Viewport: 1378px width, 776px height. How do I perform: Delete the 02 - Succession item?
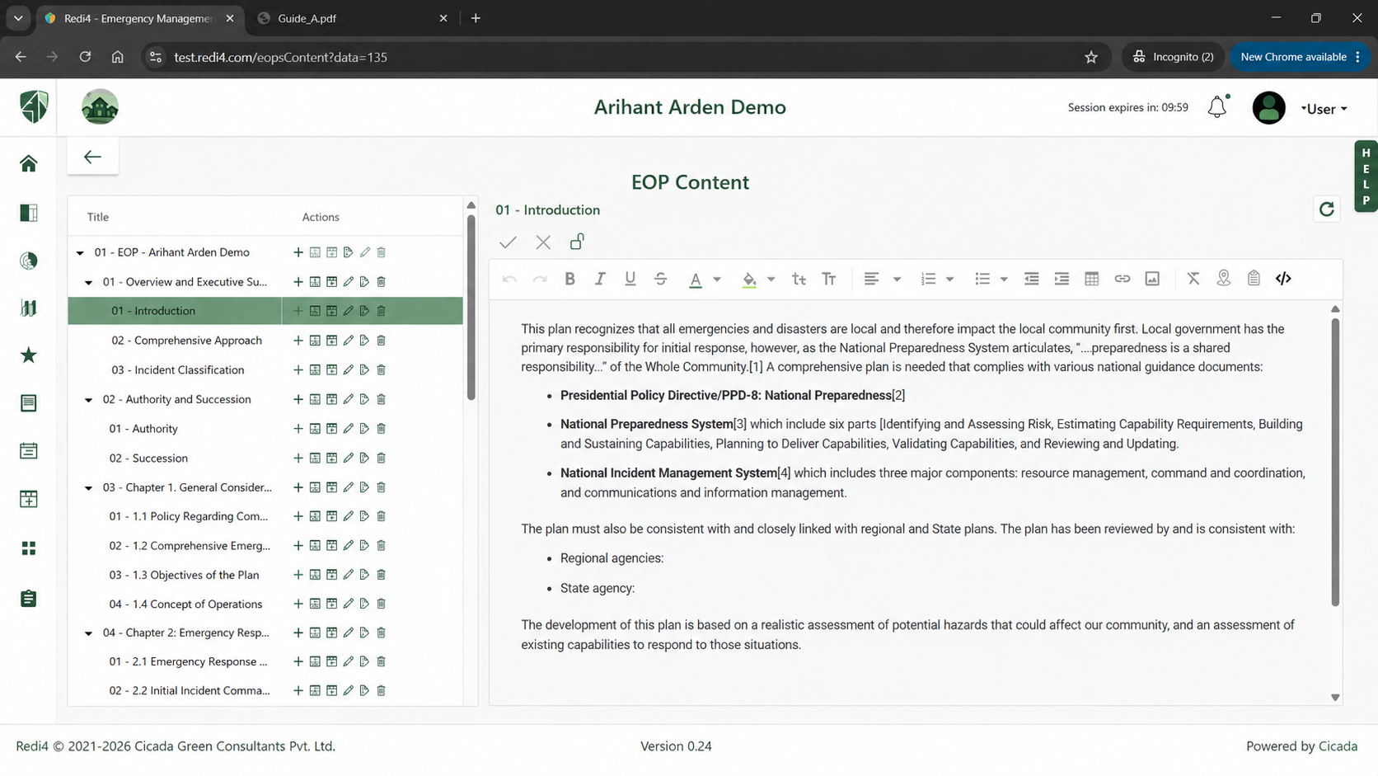(381, 458)
